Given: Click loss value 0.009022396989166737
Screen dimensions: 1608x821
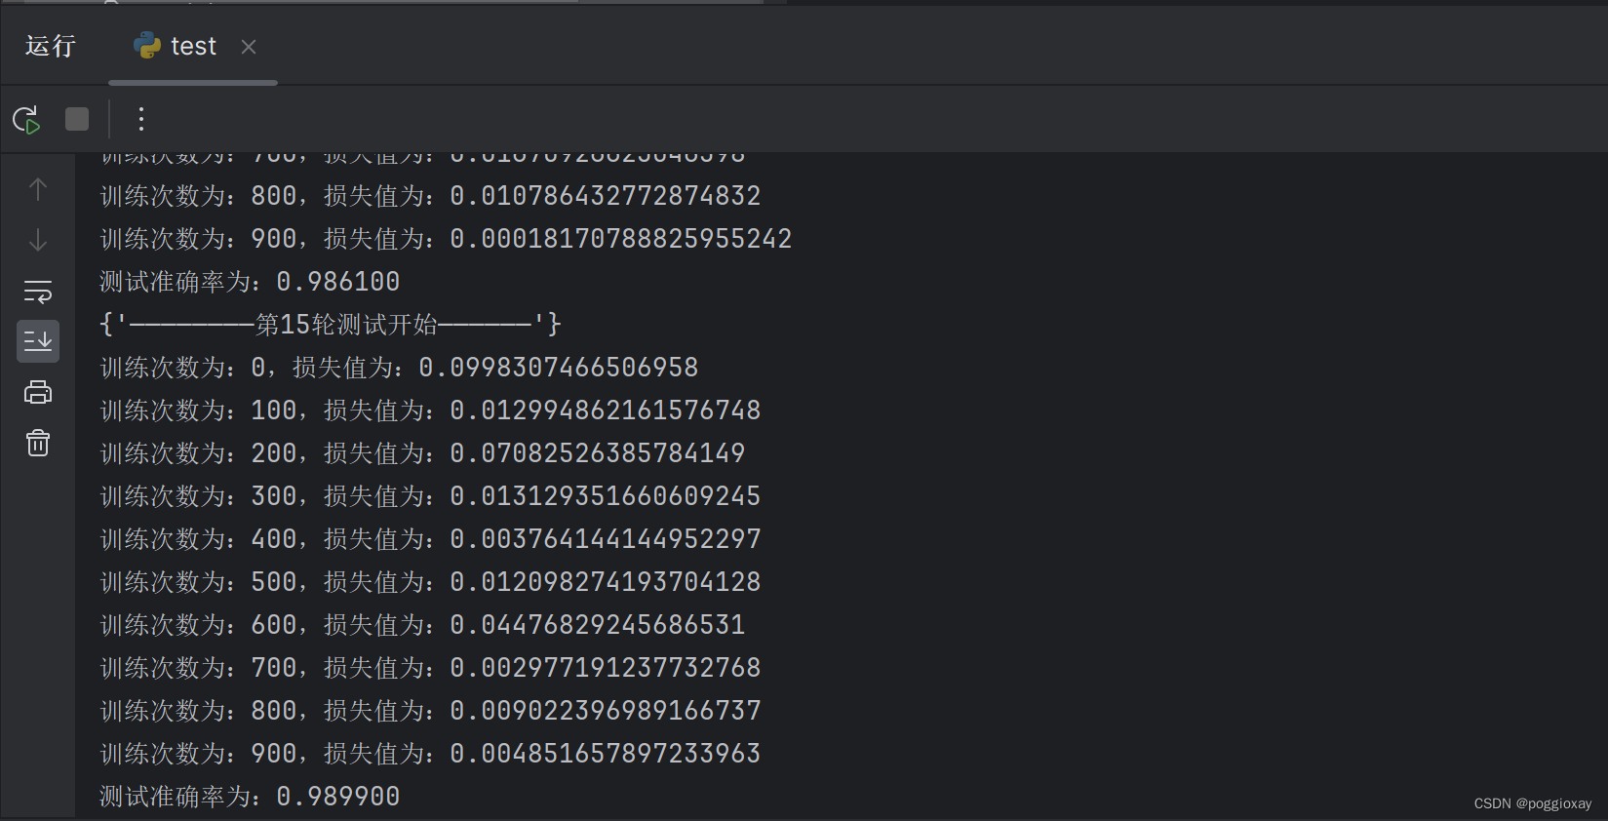Looking at the screenshot, I should point(606,711).
